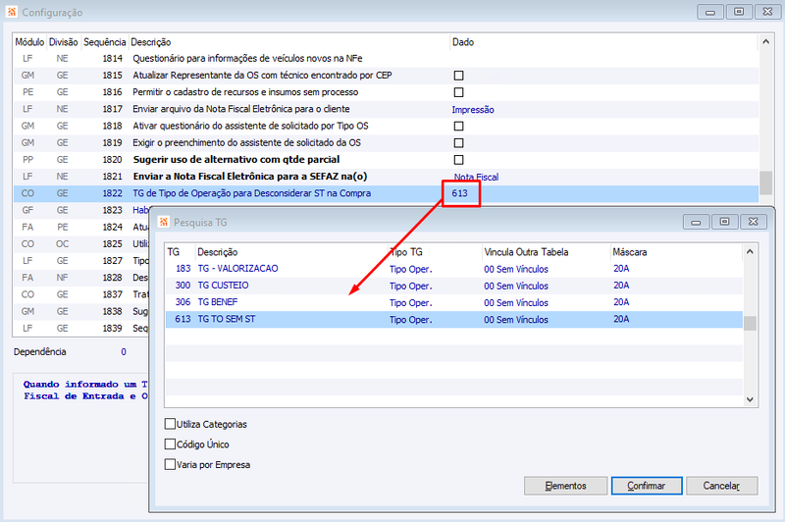Click the Pesquisa TG list scrollbar thumb
The height and width of the screenshot is (522, 785).
click(x=750, y=324)
